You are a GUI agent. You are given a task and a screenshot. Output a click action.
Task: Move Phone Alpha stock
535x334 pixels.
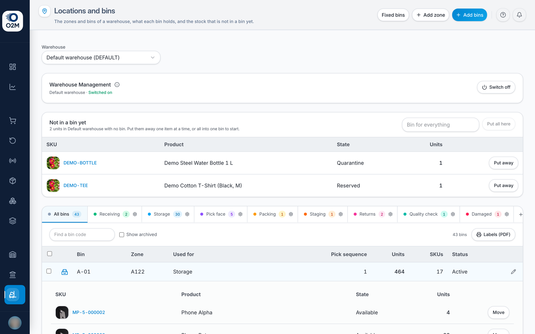[498, 313]
